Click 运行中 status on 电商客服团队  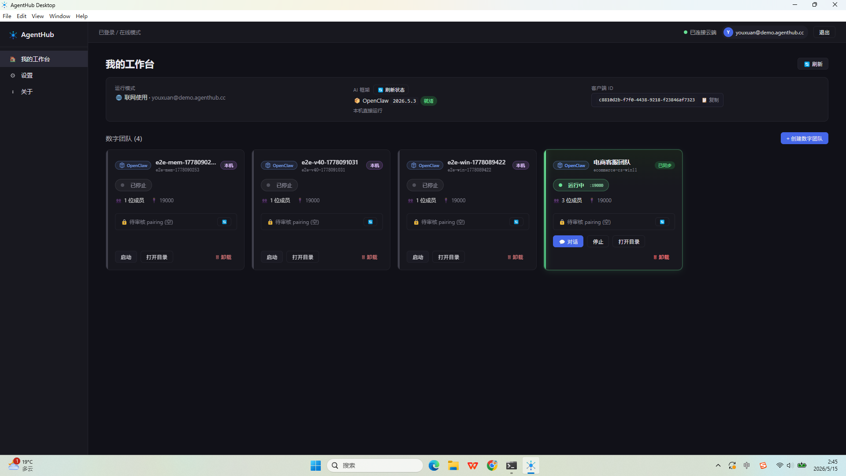tap(581, 186)
